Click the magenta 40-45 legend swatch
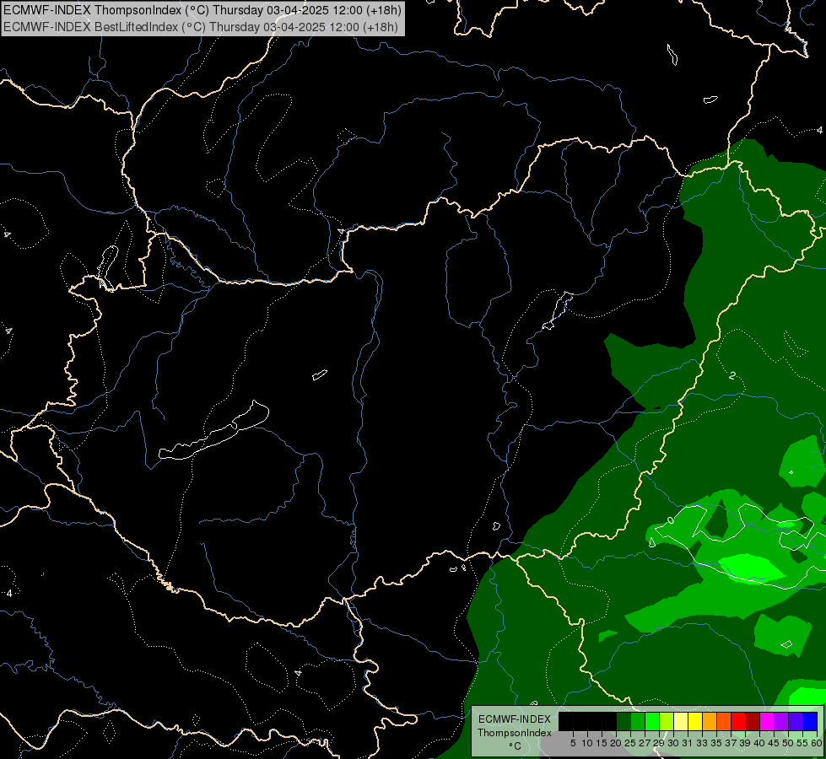Image resolution: width=826 pixels, height=759 pixels. pyautogui.click(x=767, y=721)
